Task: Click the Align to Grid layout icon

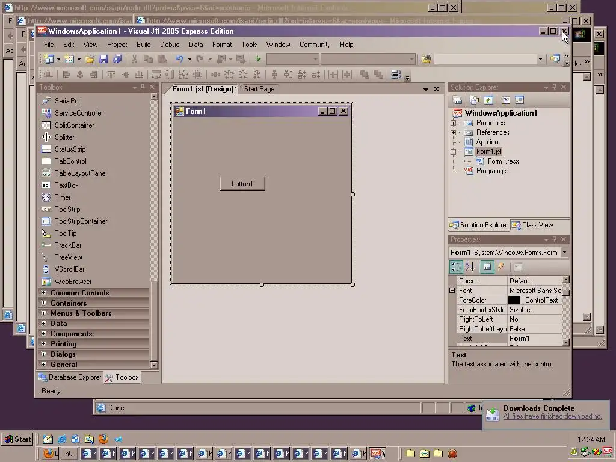Action: click(x=48, y=74)
